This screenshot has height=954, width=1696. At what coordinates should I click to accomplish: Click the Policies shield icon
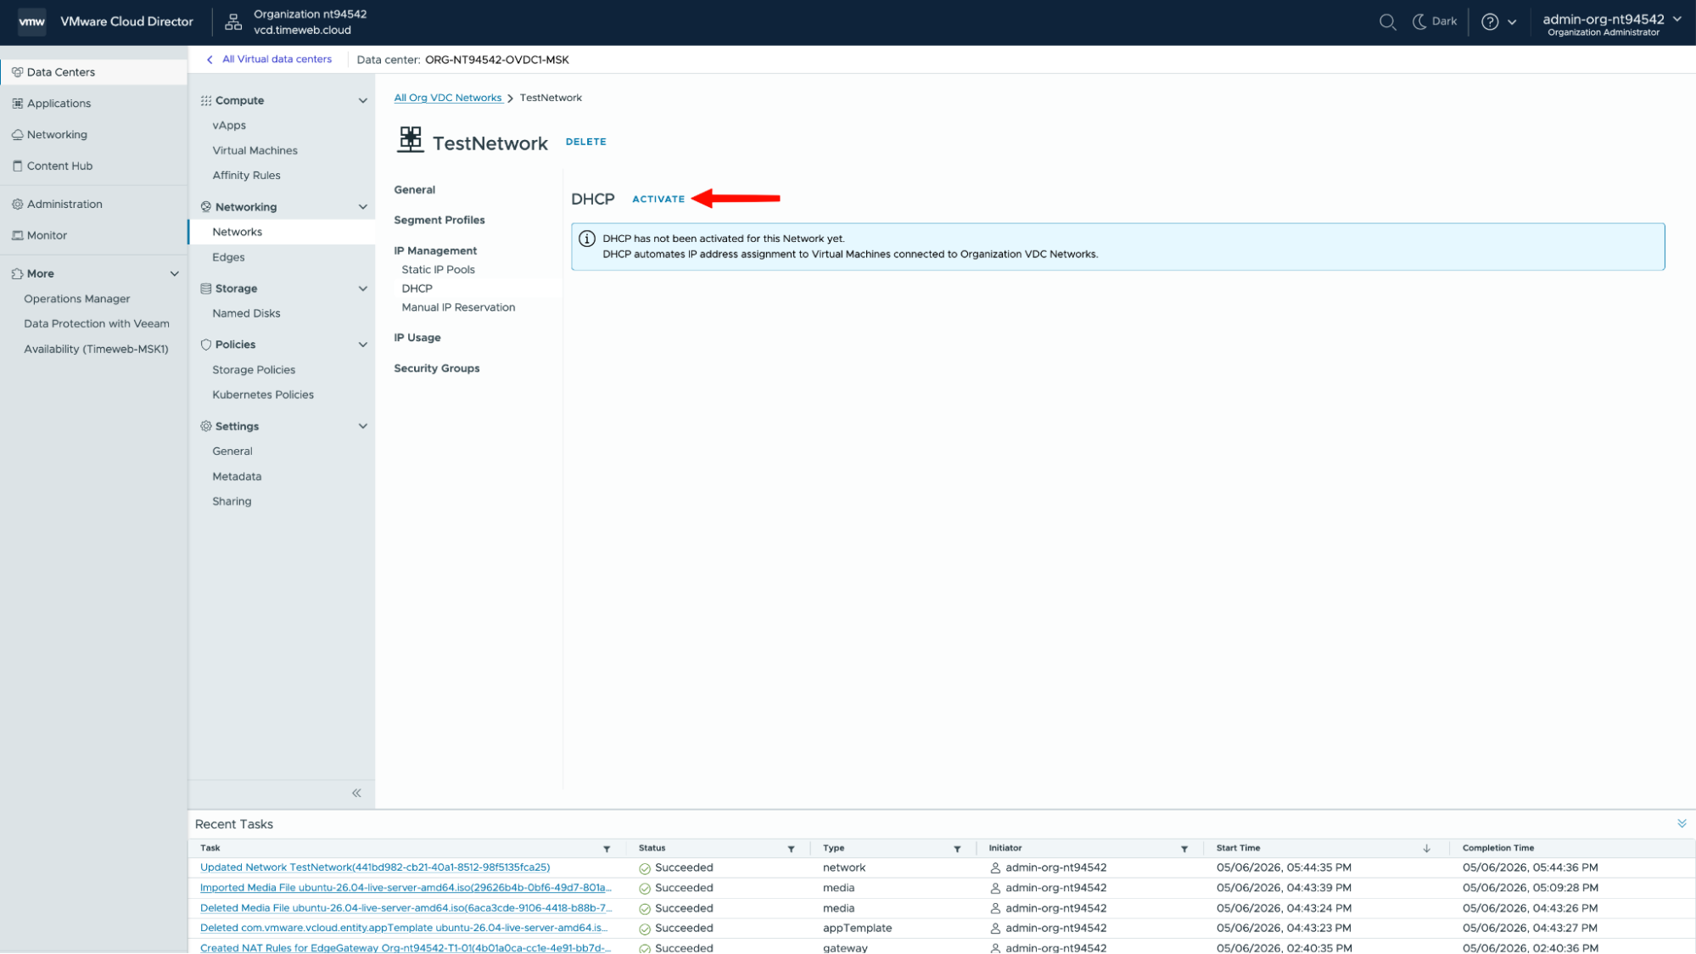point(206,345)
